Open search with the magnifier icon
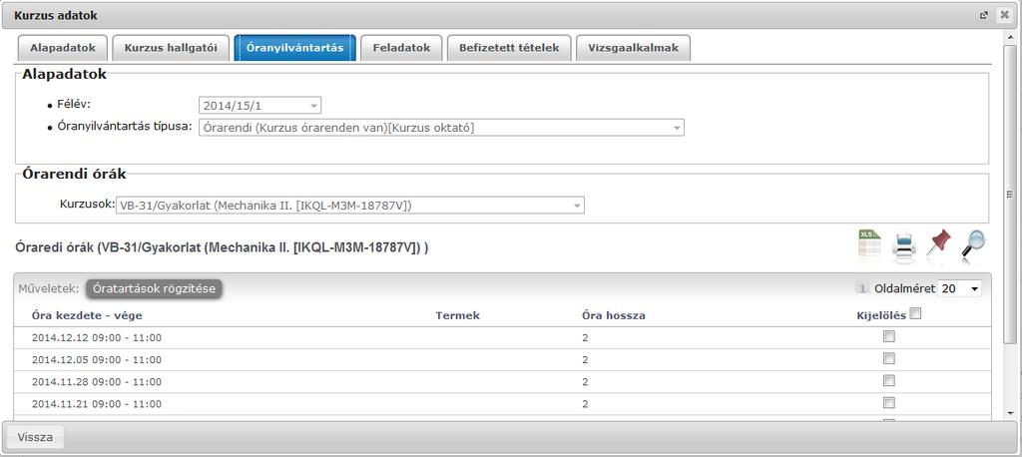The width and height of the screenshot is (1022, 457). coord(974,246)
